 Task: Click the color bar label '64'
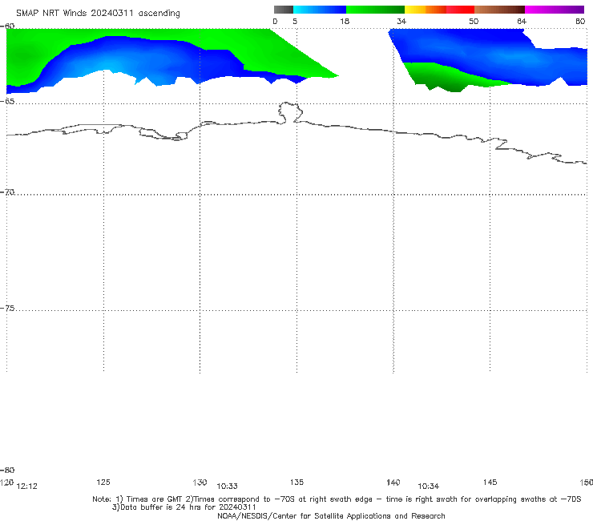522,22
